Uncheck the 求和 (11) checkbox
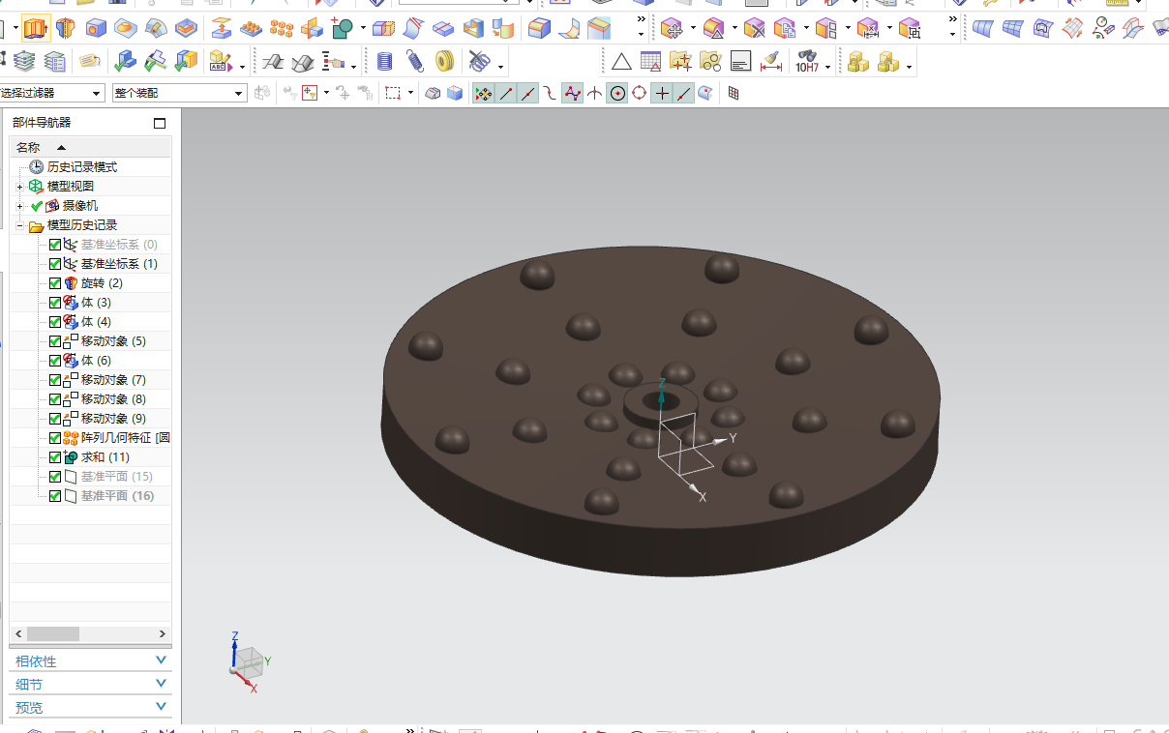This screenshot has height=733, width=1169. click(x=55, y=457)
